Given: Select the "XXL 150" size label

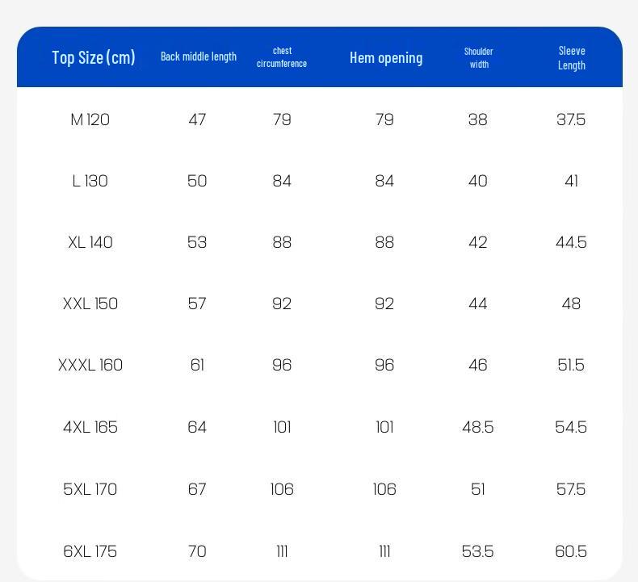Looking at the screenshot, I should click(x=90, y=304).
